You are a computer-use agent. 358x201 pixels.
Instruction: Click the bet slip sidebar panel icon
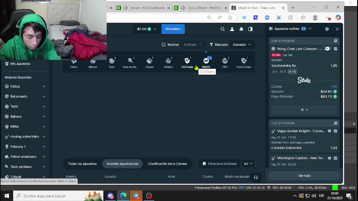click(250, 29)
